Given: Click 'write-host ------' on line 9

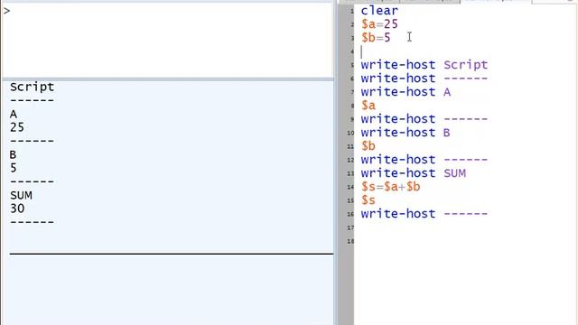Looking at the screenshot, I should coord(424,119).
